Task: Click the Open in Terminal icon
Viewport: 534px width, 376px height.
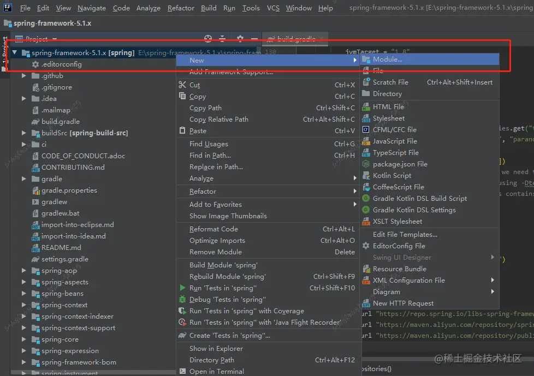Action: pos(182,371)
